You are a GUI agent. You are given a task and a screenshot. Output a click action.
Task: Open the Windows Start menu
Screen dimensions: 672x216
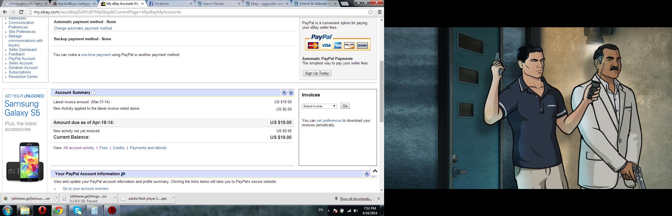pos(7,210)
